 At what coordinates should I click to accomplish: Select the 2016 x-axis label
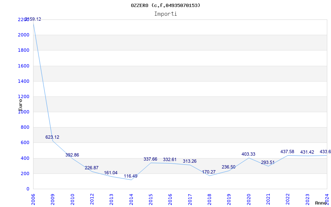click(x=170, y=200)
